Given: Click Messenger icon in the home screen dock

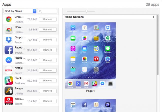Looking at the screenshot, I should [102, 84].
